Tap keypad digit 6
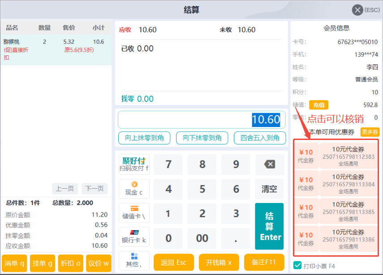Viewport: 383px width, 275px height. [236, 189]
